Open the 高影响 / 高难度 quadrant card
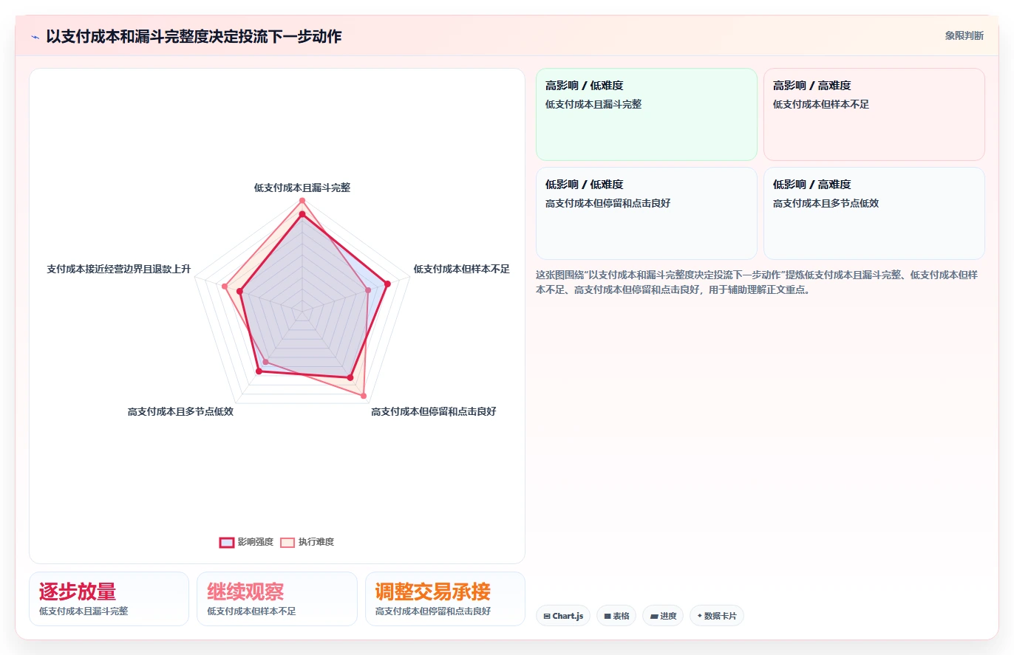 874,114
